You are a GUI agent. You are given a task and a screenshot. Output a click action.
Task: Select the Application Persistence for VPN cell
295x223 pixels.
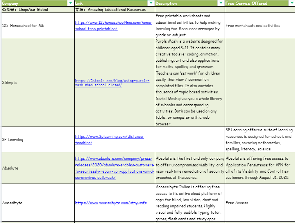(260, 168)
